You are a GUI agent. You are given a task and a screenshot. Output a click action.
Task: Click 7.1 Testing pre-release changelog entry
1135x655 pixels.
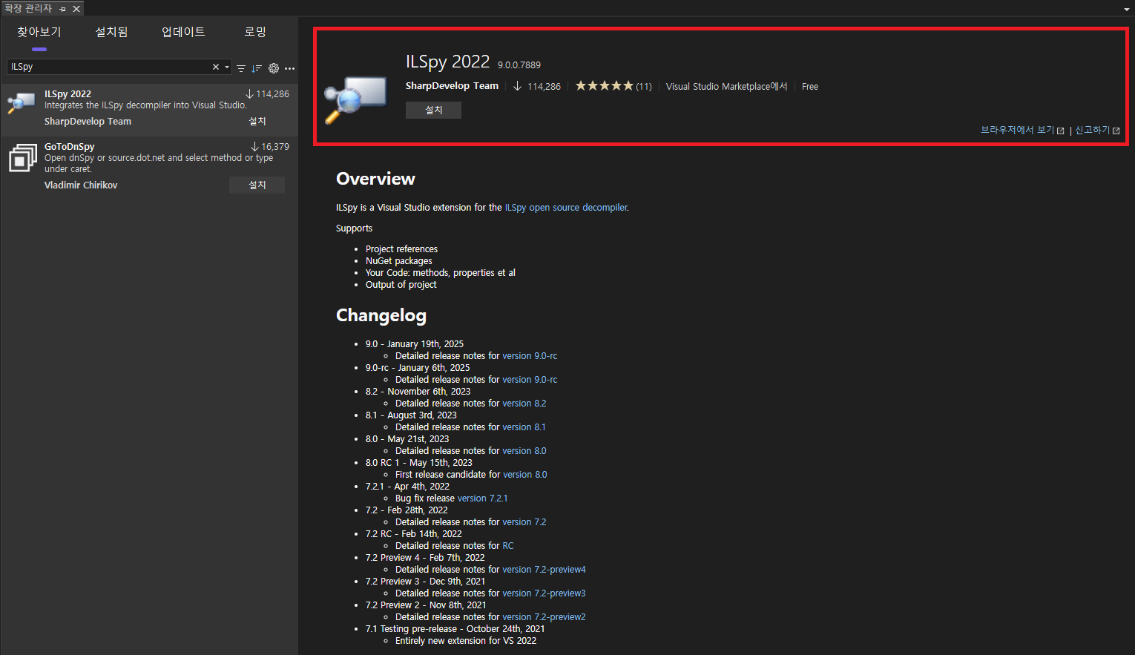pyautogui.click(x=455, y=629)
